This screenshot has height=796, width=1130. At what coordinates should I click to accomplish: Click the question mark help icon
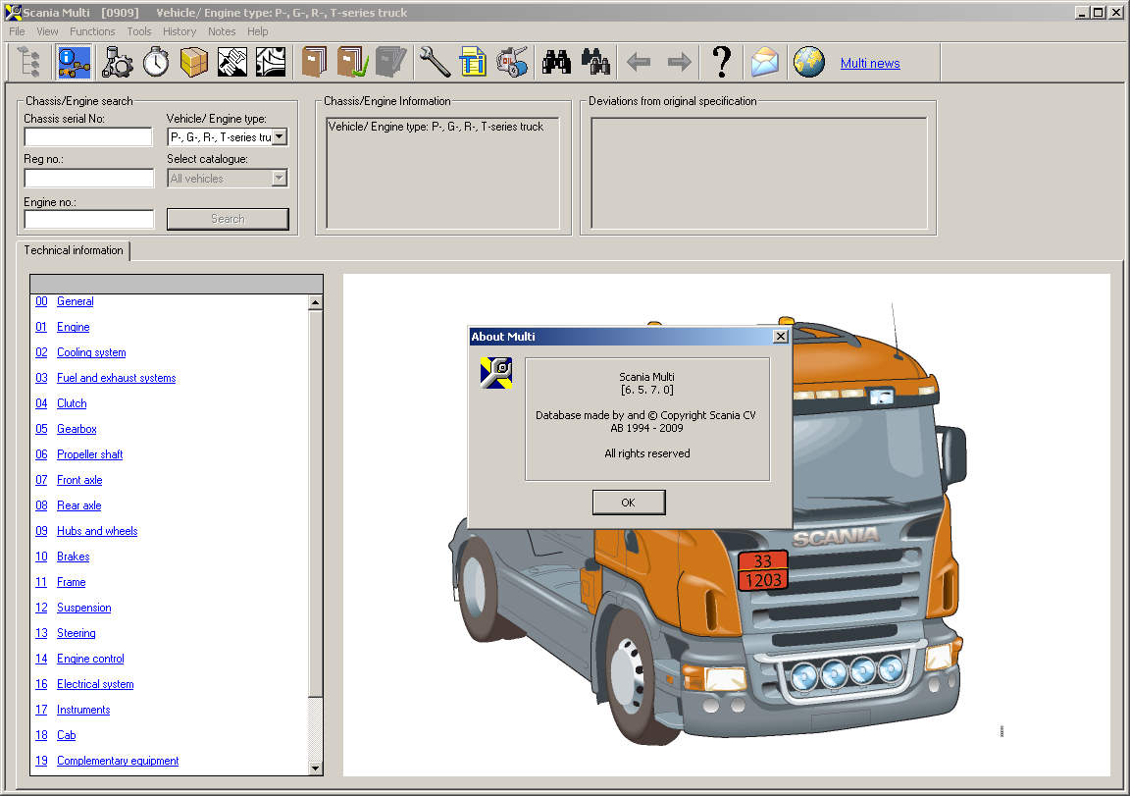(x=722, y=63)
